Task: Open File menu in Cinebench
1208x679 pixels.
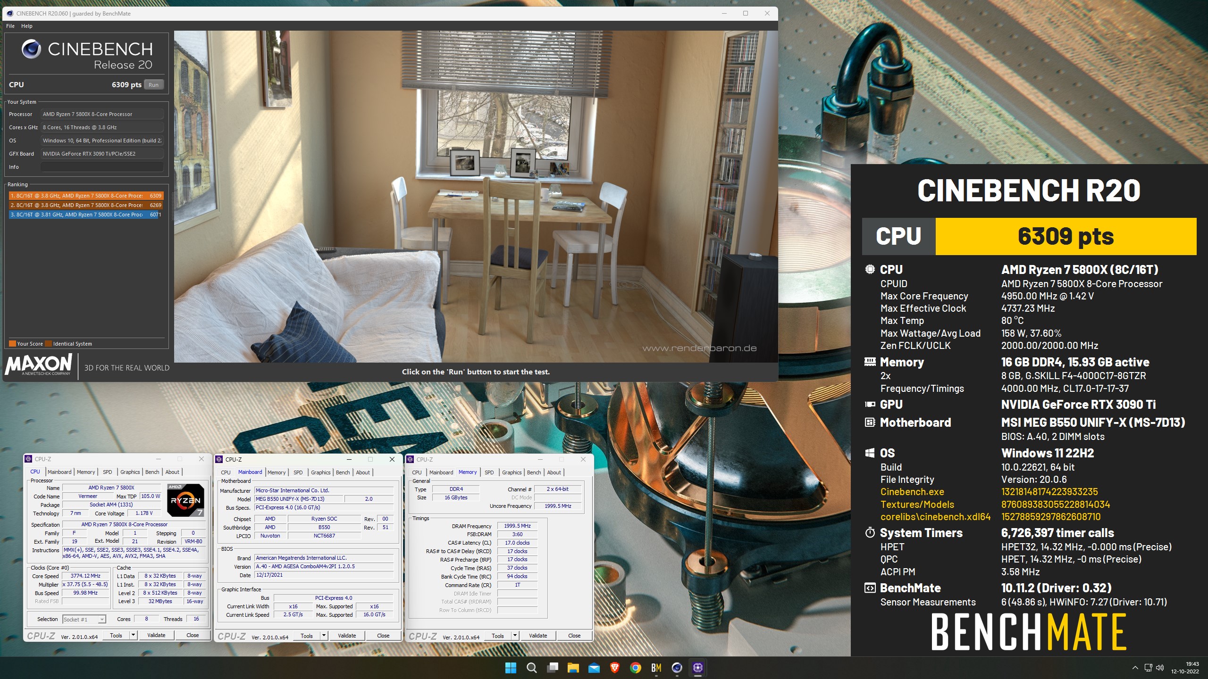Action: coord(10,26)
